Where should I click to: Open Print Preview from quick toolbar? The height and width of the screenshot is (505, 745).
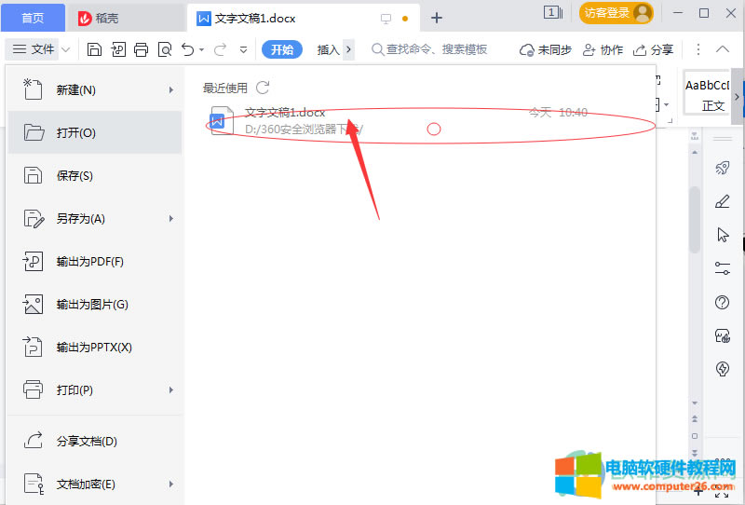tap(165, 49)
